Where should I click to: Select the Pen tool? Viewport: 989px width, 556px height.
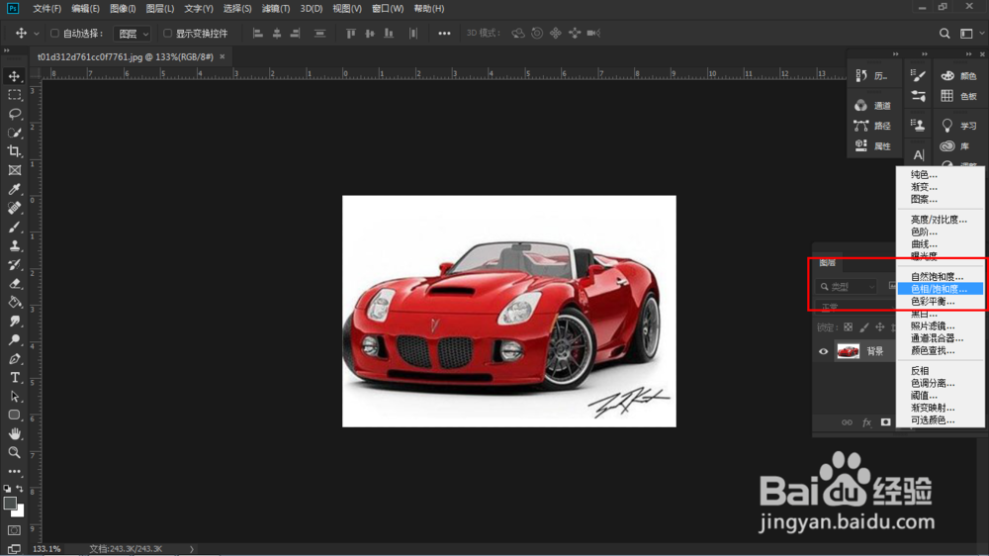click(14, 359)
